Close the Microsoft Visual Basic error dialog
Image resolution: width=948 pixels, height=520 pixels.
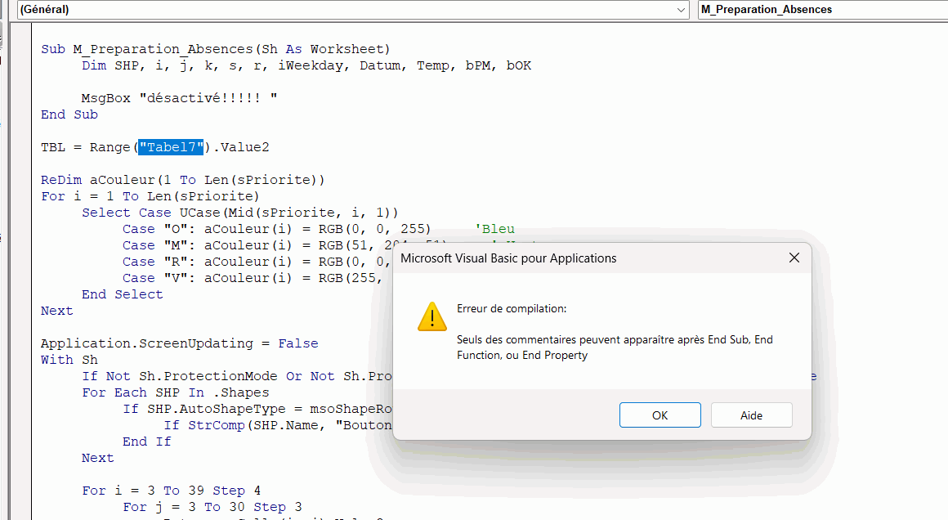click(794, 258)
